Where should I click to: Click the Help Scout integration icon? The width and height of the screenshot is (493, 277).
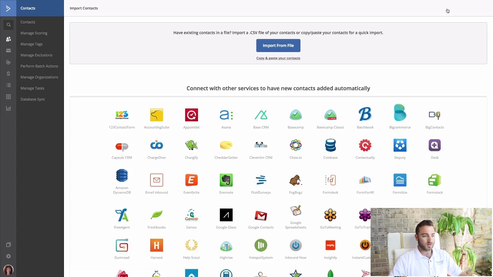click(x=191, y=245)
